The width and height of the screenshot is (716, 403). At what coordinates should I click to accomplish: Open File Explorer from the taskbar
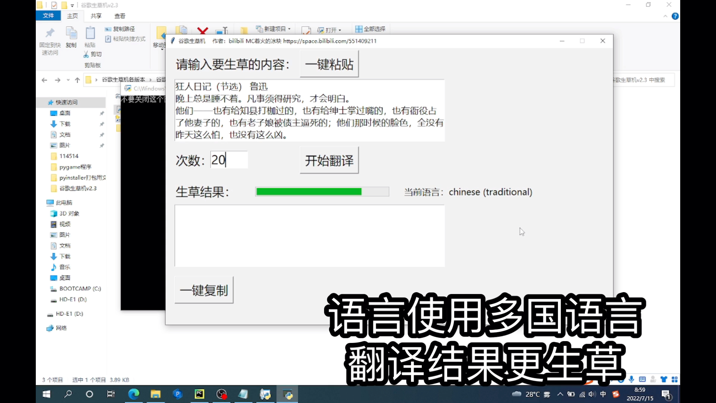click(x=156, y=394)
